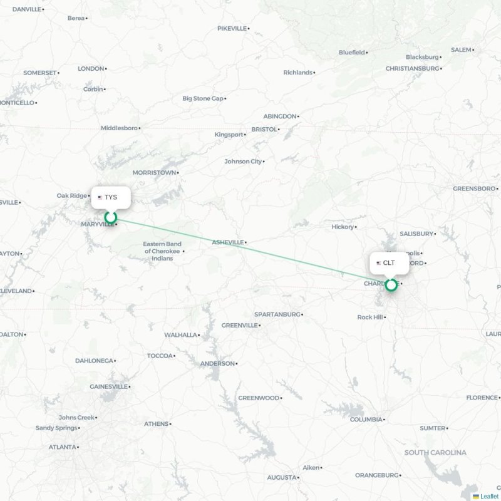Select the ASHEVILLE city label
Viewport: 501px width, 501px height.
228,242
